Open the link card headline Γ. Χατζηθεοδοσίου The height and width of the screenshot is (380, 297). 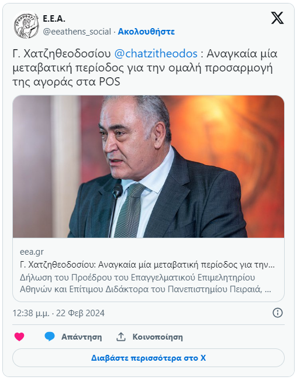[147, 265]
